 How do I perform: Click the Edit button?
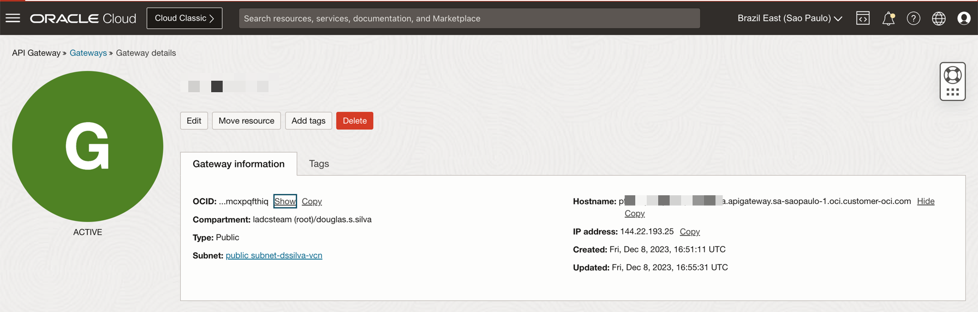[x=194, y=121]
